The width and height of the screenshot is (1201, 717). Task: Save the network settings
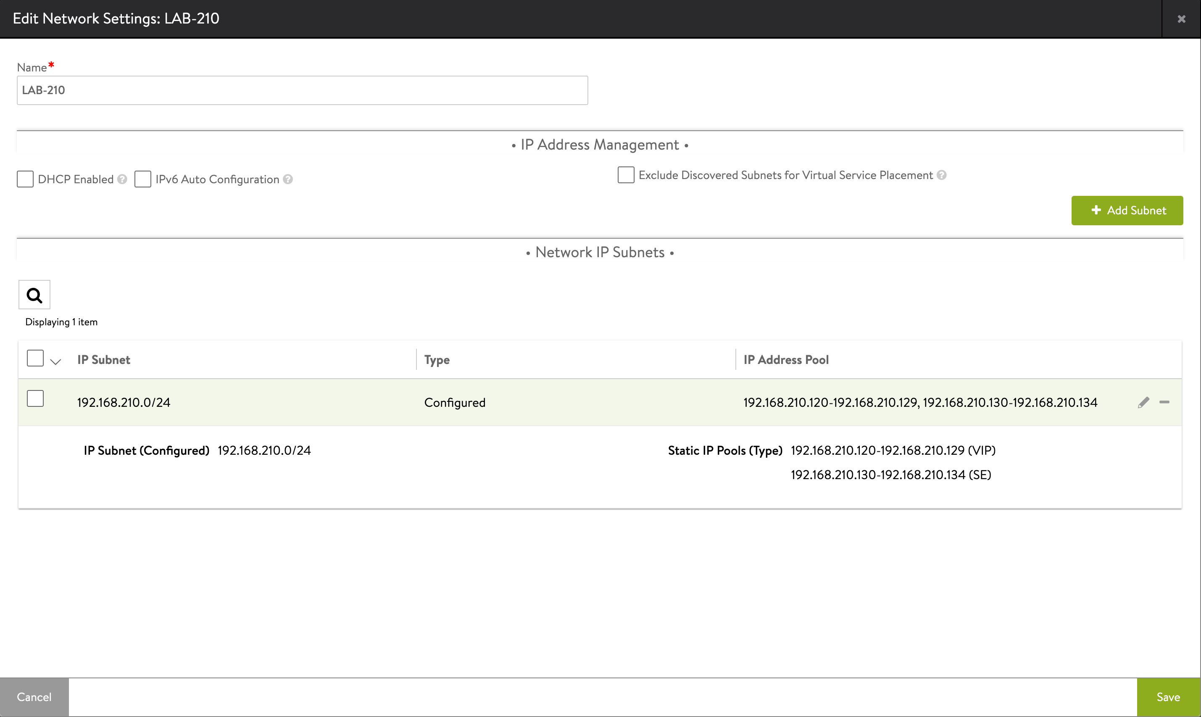pos(1168,697)
